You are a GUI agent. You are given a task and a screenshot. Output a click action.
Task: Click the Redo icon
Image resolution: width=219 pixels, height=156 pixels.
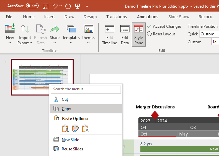coord(68,6)
